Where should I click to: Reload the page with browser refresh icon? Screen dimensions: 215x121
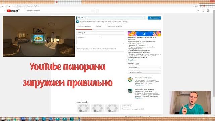click(10, 6)
